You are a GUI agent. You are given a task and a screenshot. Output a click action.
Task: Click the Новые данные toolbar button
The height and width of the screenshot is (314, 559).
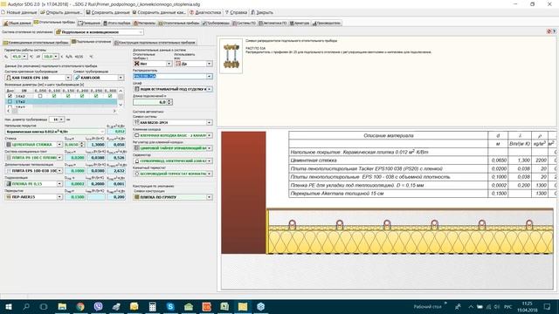(x=19, y=12)
